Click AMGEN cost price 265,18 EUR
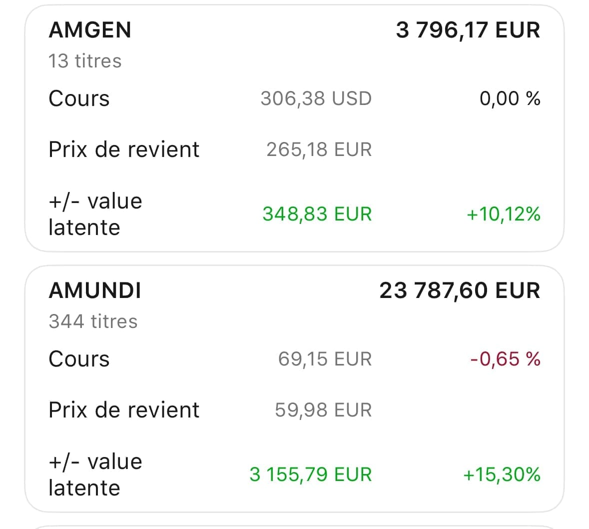 pyautogui.click(x=319, y=149)
